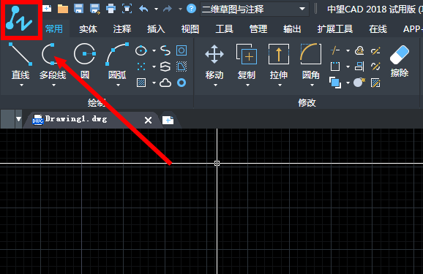Viewport: 423px width, 274px height.
Task: Open the ZWCAD application menu logo
Action: tap(21, 20)
